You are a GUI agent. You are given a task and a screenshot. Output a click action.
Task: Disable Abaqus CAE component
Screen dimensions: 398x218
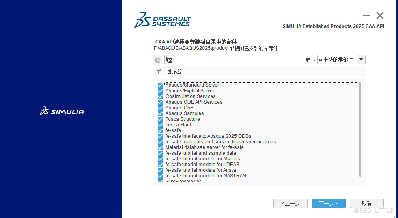160,108
